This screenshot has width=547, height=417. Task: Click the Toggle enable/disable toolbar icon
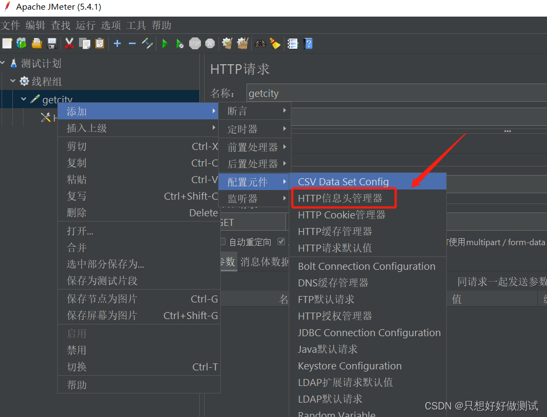pos(147,43)
